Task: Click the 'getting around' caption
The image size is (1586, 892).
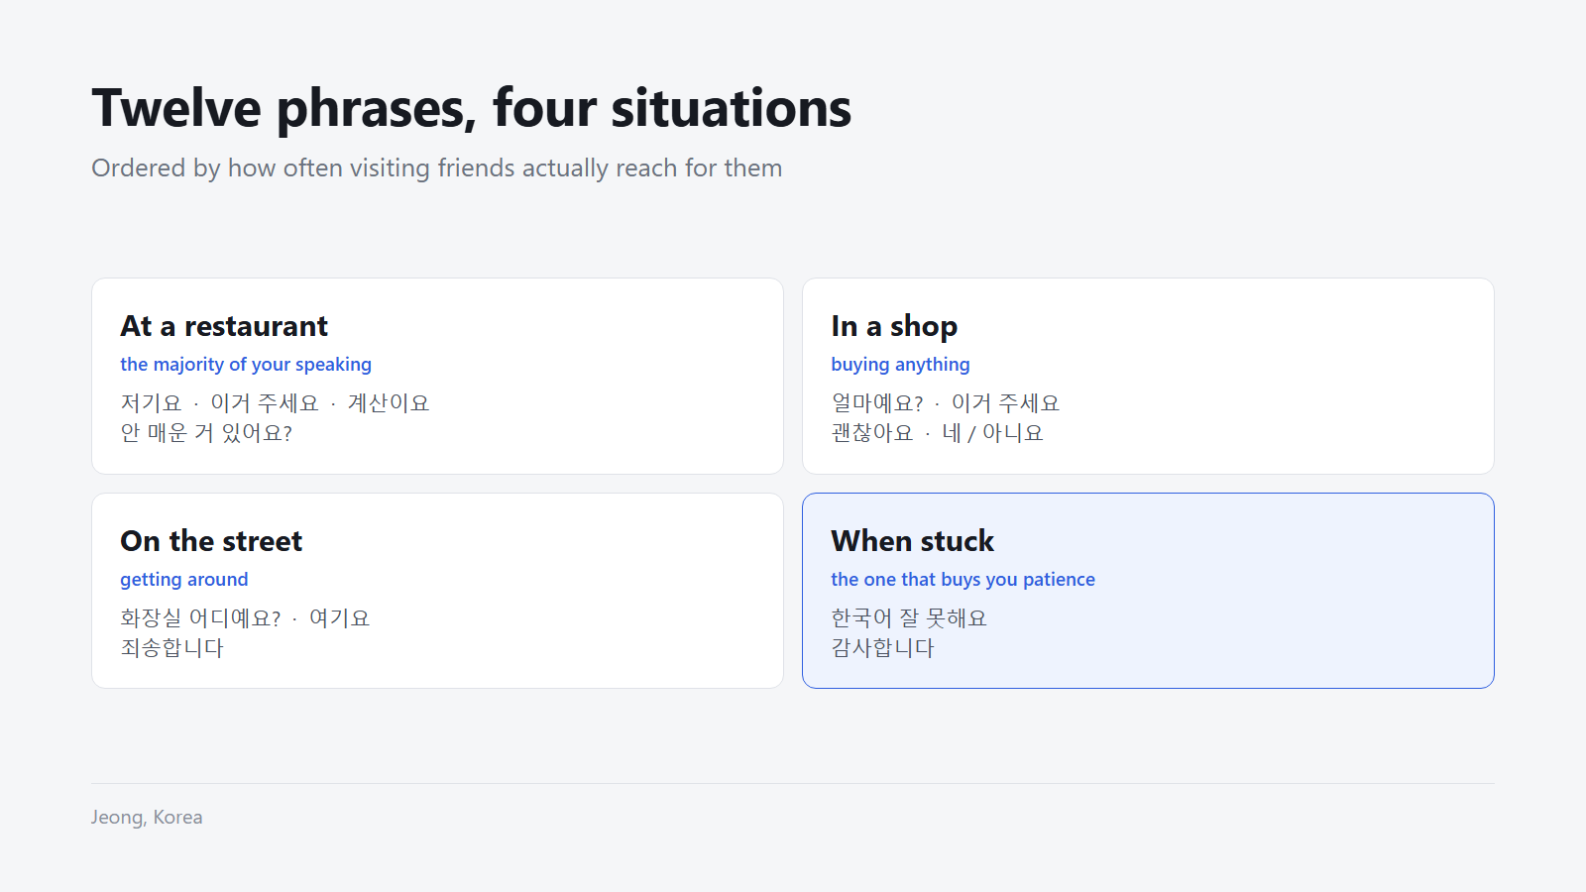Action: pyautogui.click(x=184, y=580)
